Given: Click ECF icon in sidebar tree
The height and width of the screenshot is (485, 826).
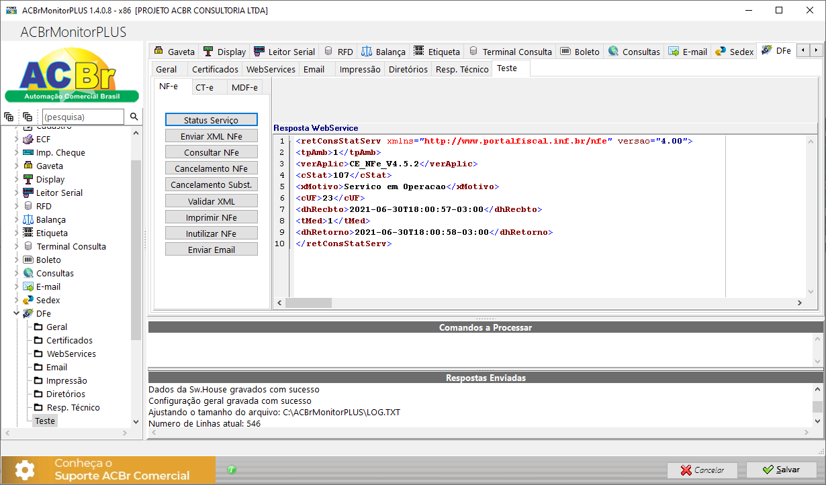Looking at the screenshot, I should 28,139.
